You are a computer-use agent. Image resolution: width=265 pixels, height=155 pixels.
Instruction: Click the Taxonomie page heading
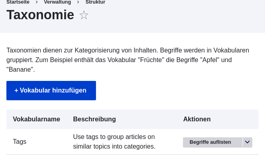point(40,15)
